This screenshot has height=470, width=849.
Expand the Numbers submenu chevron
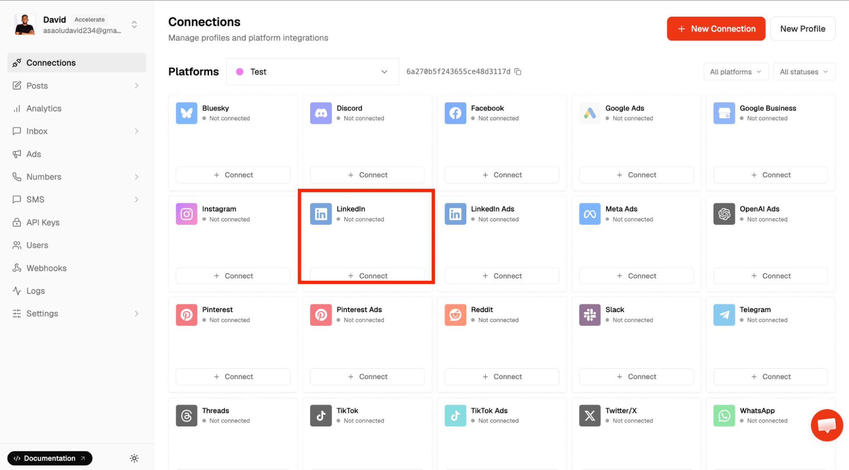[136, 177]
